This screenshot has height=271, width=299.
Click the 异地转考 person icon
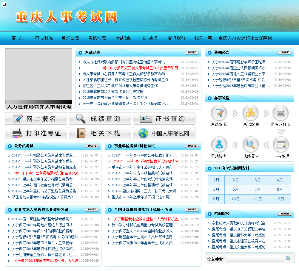point(219,145)
